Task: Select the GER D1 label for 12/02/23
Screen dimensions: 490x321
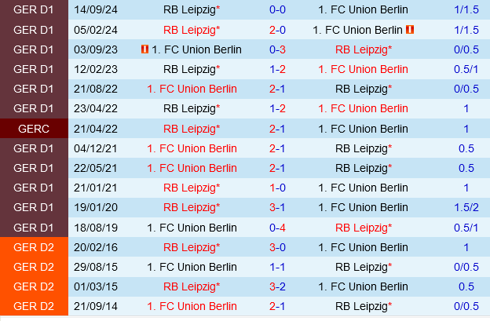Action: (x=34, y=69)
